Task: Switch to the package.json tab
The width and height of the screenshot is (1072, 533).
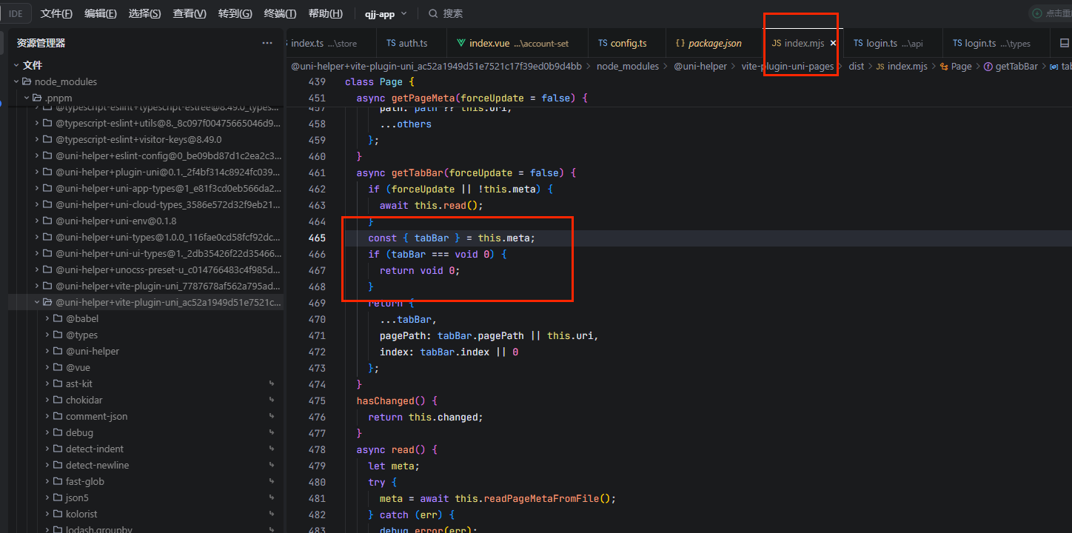Action: tap(714, 44)
